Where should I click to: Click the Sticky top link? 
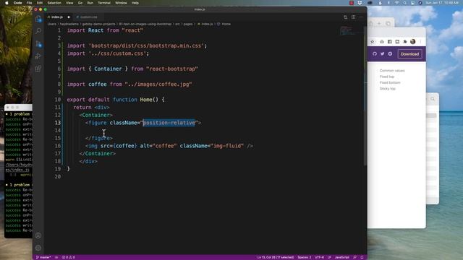(388, 89)
